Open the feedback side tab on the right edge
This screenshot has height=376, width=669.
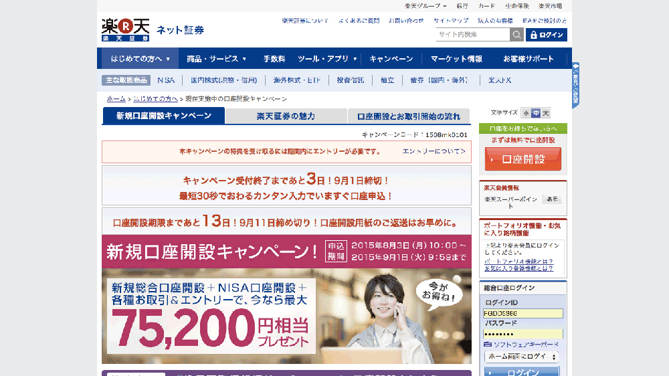tap(575, 84)
